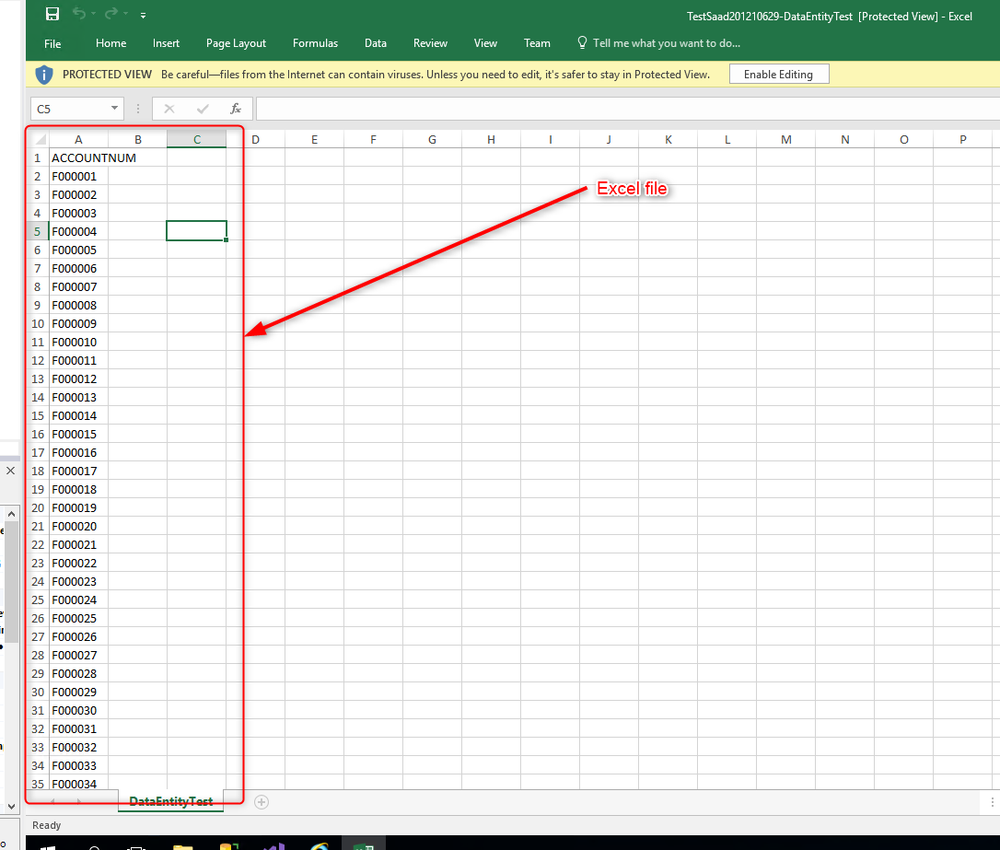Switch to the Page Layout tab
This screenshot has height=850, width=1000.
(x=236, y=43)
